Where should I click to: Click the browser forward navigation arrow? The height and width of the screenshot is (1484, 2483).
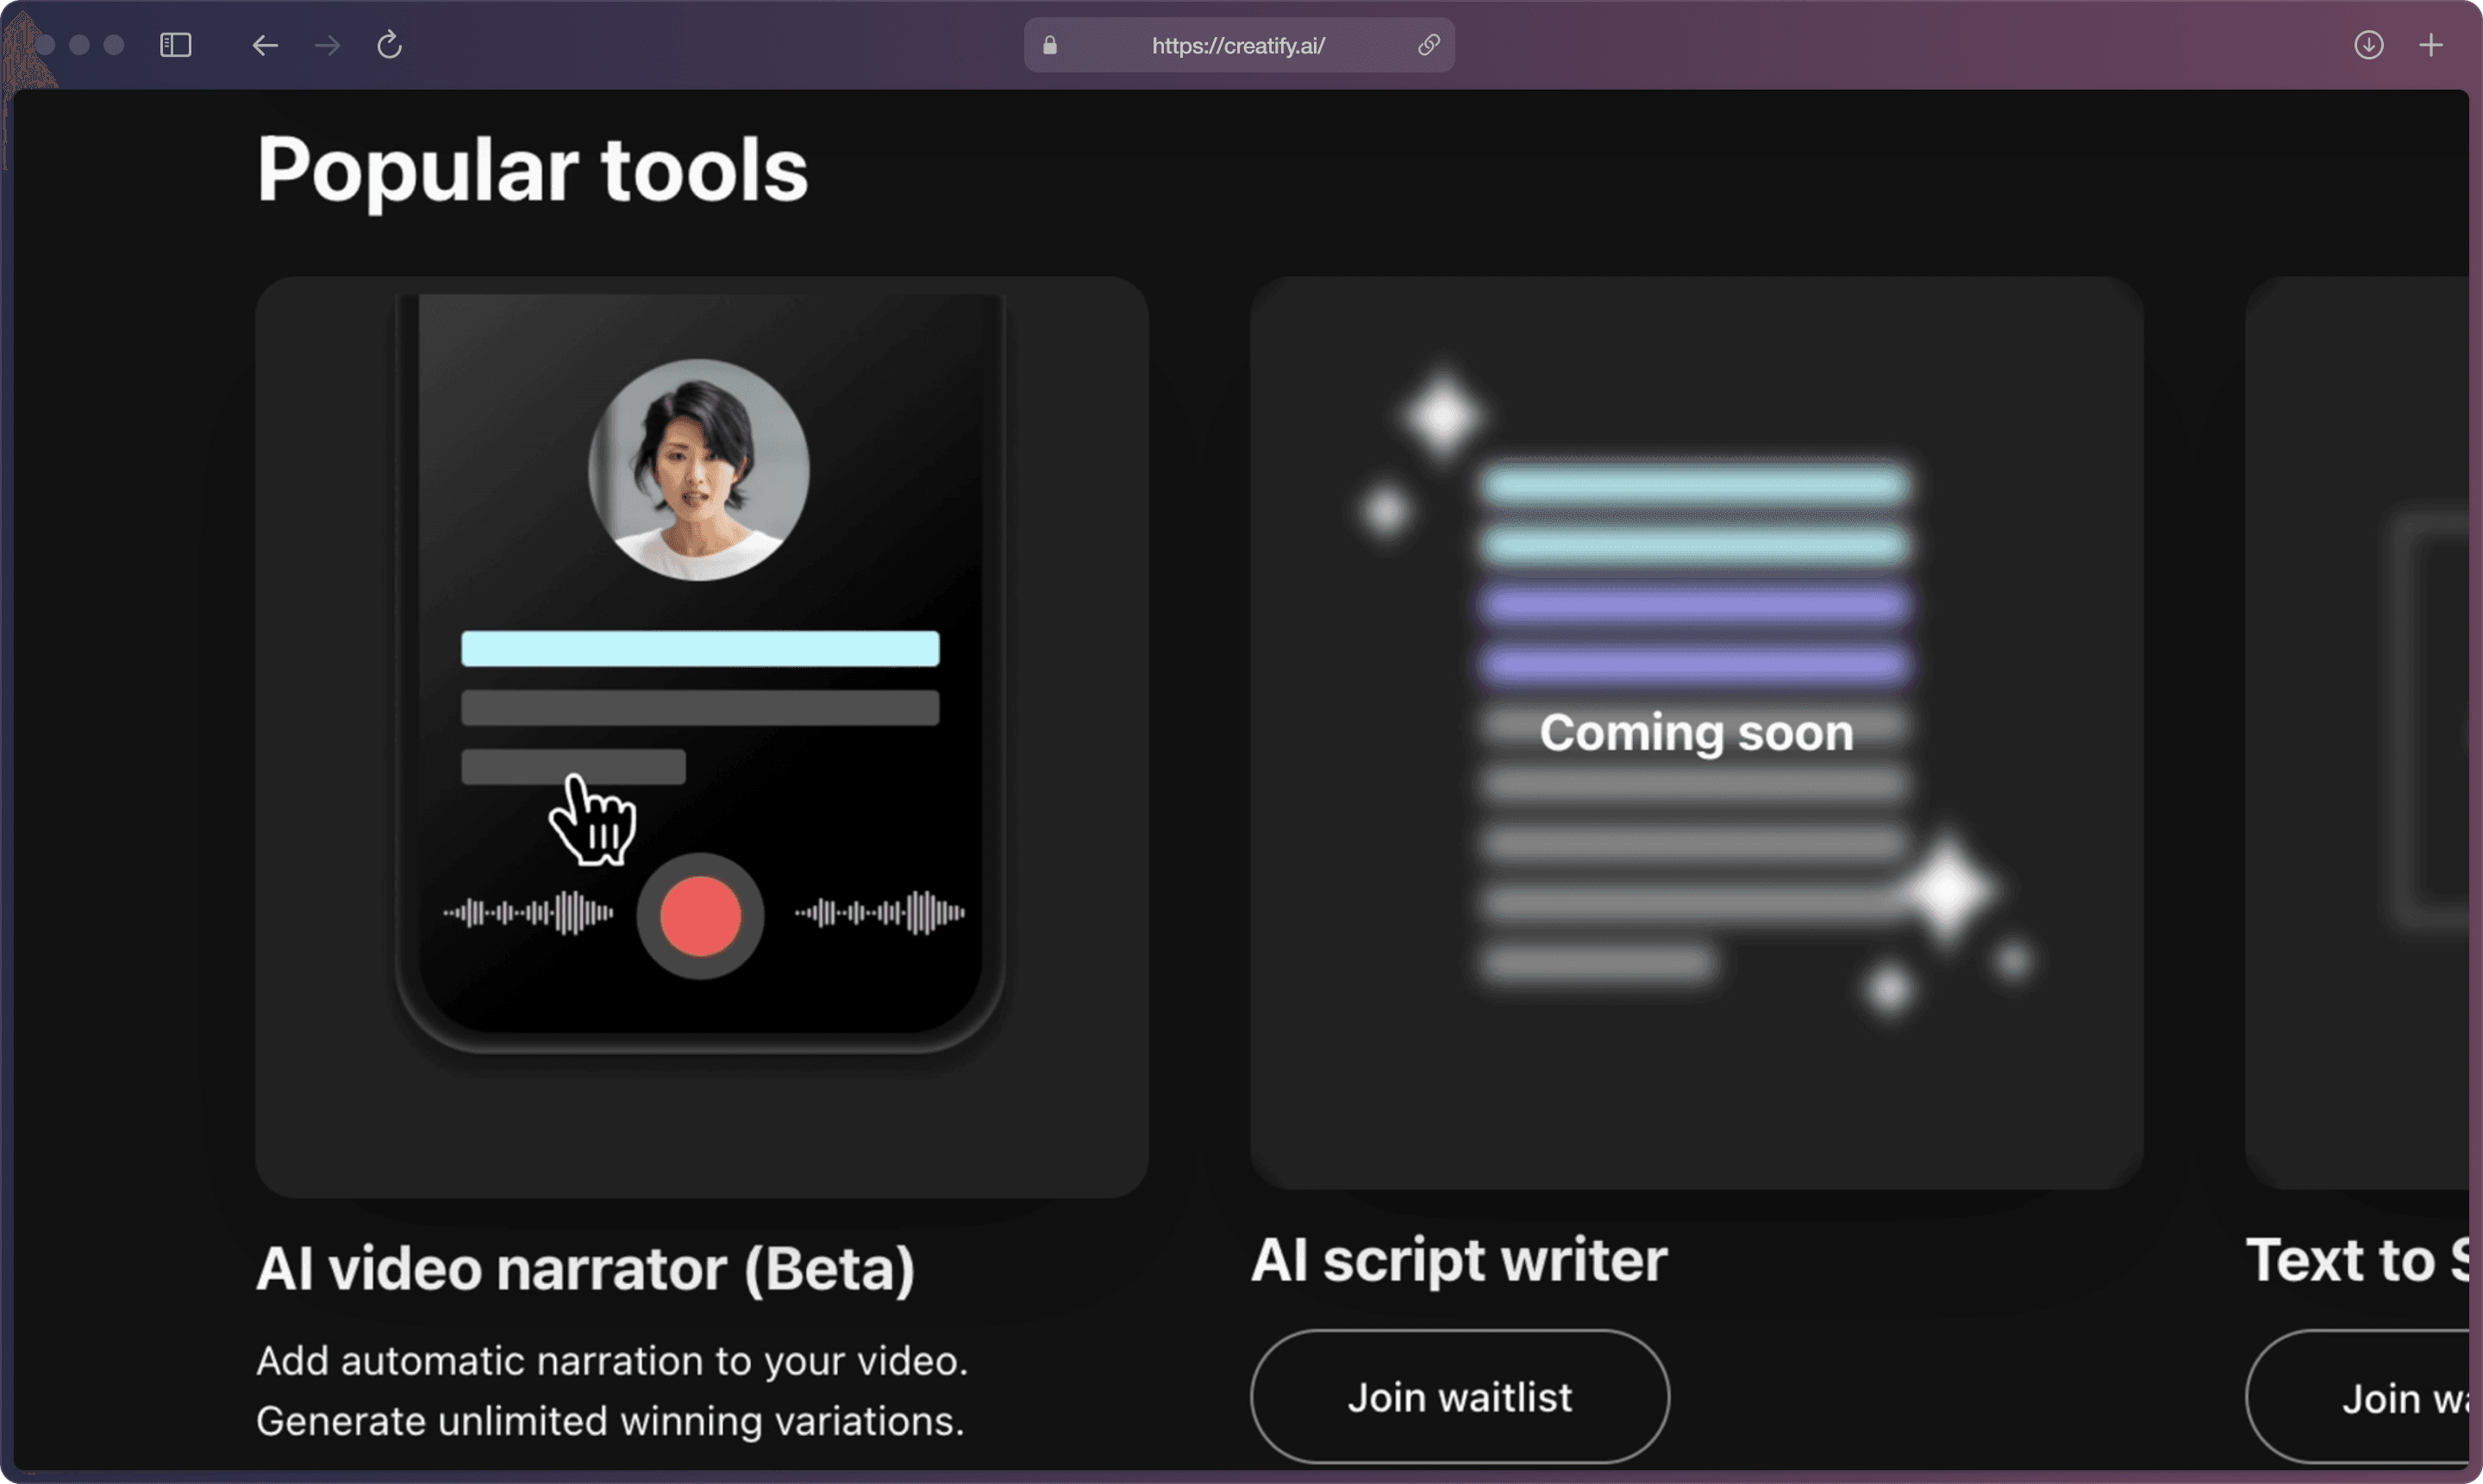pos(327,44)
